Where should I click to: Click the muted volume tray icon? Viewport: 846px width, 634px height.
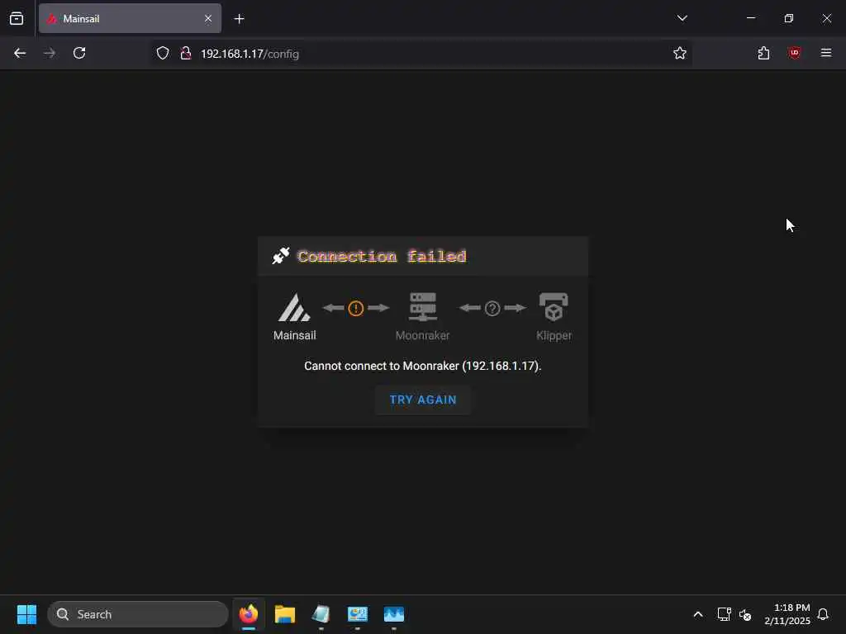click(x=746, y=614)
